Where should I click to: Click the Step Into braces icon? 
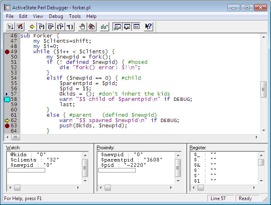click(42, 27)
